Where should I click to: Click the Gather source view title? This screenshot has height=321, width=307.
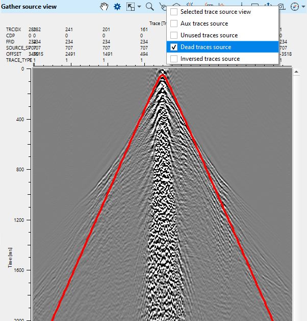click(x=29, y=7)
